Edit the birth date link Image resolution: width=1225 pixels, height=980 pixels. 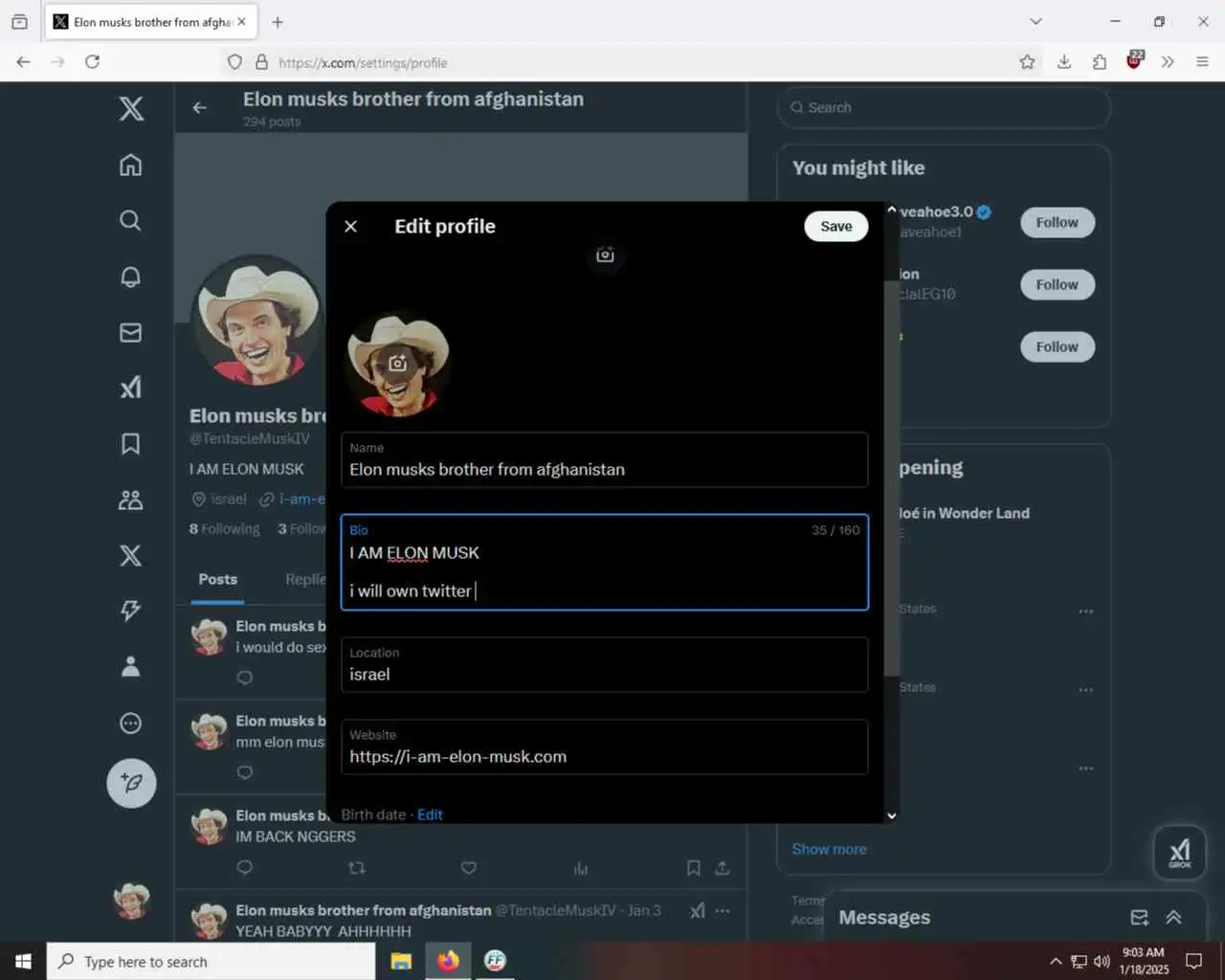(x=430, y=814)
